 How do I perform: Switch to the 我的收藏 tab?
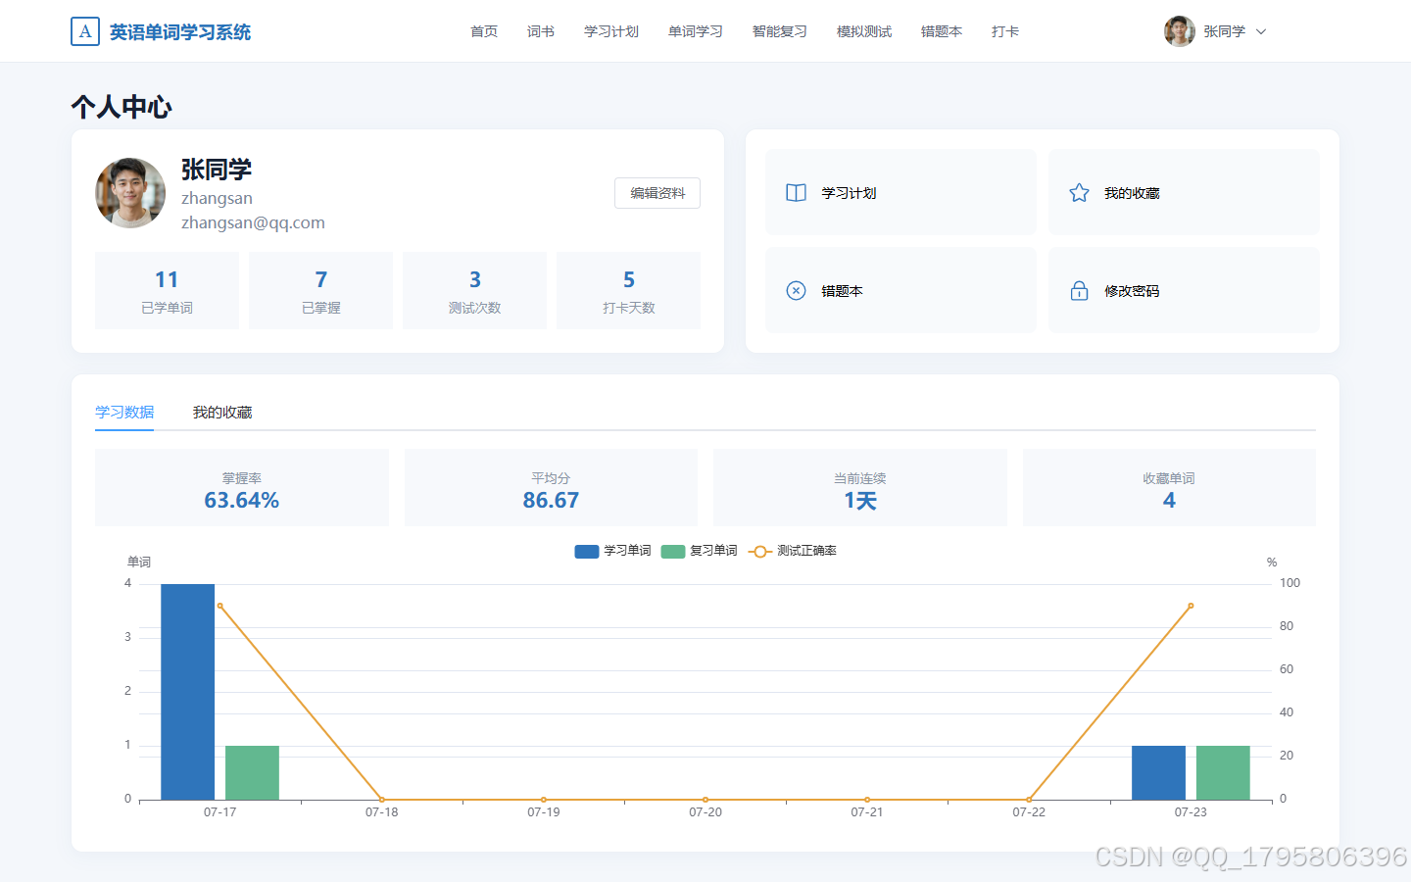222,413
